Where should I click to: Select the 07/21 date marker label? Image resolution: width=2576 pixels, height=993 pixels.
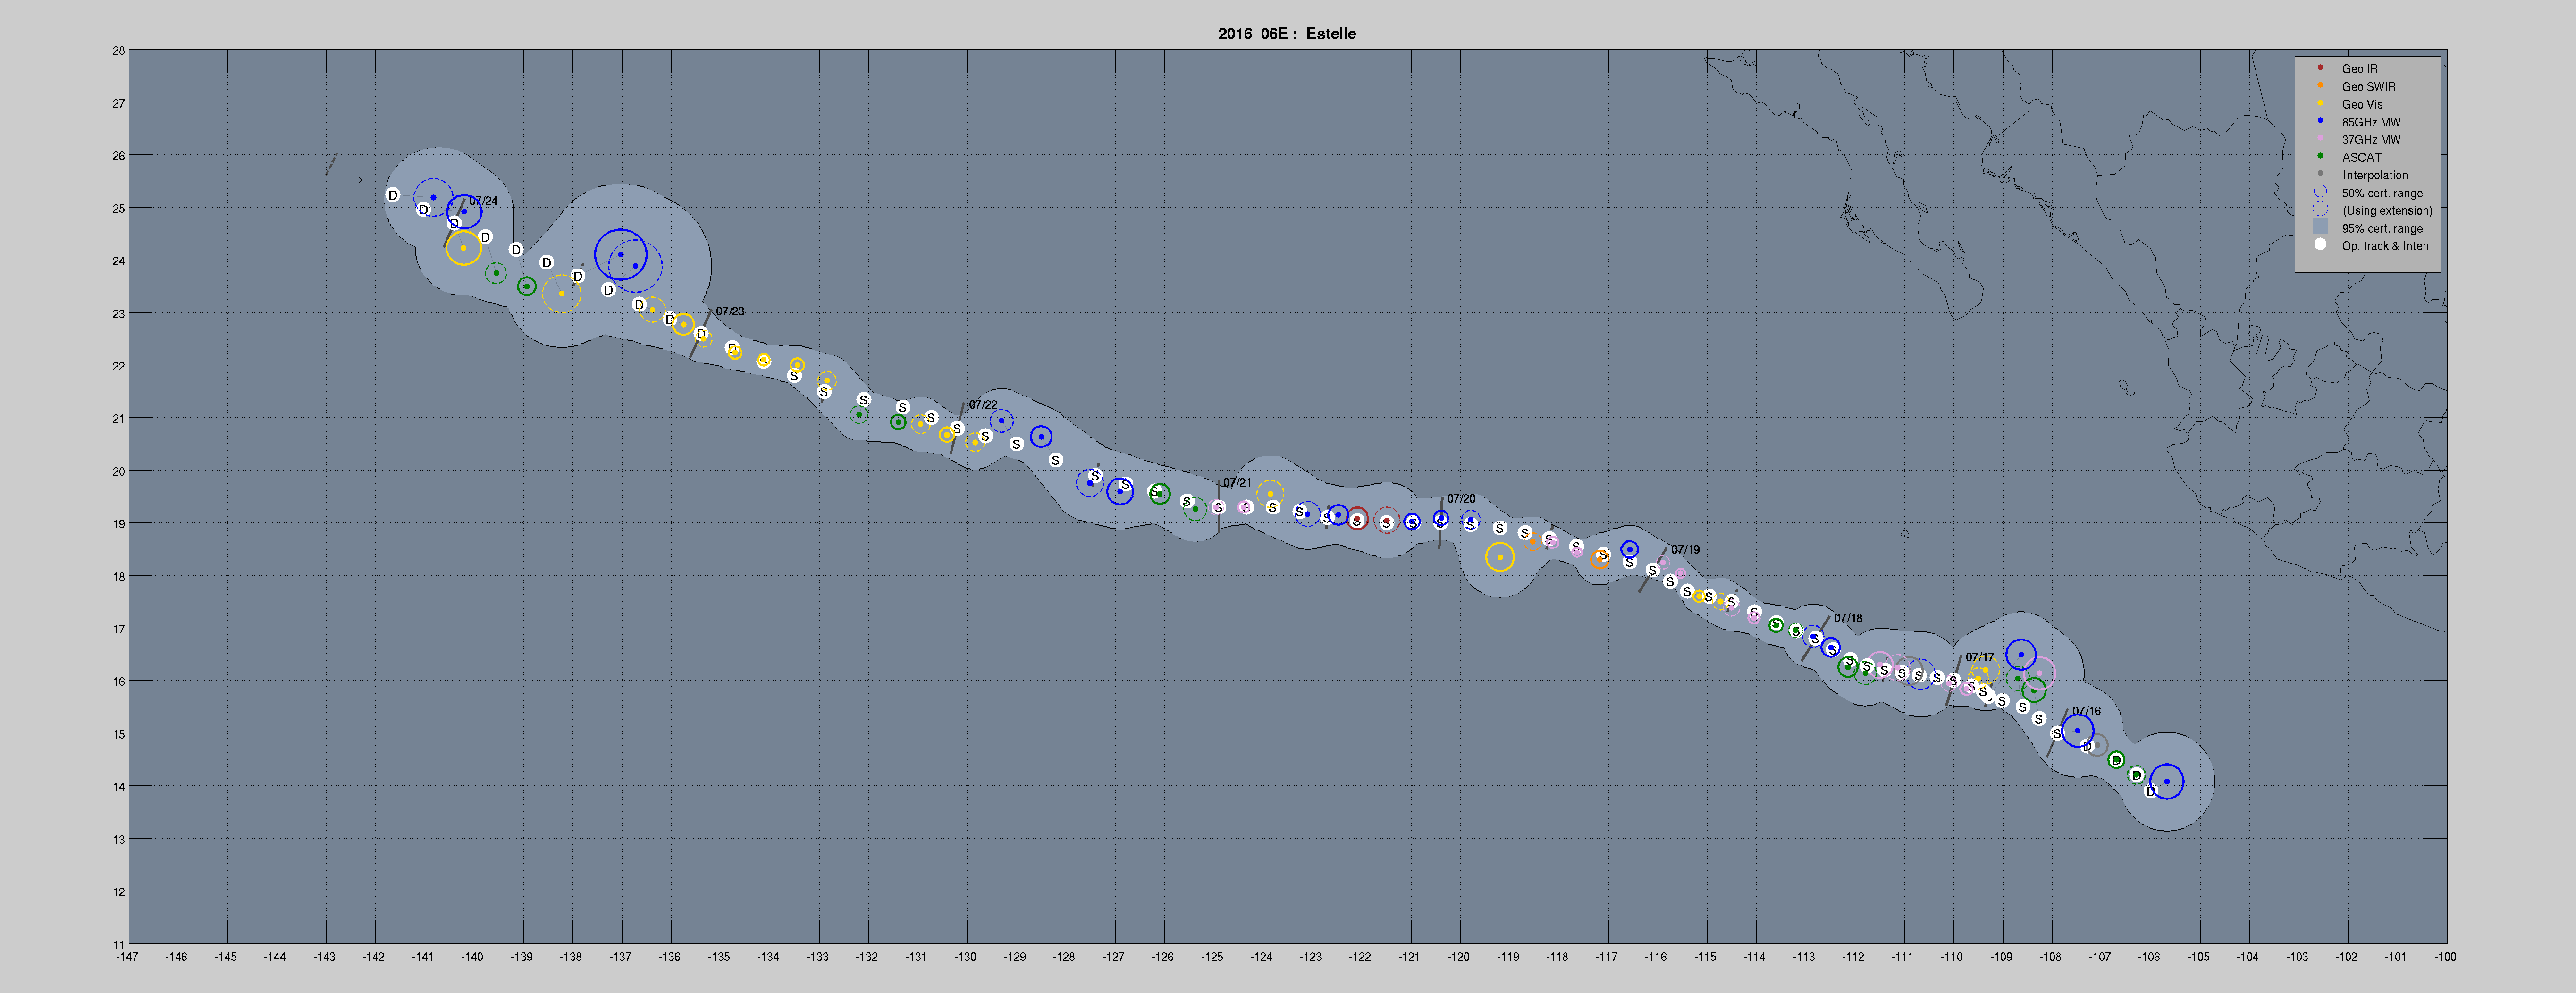click(x=1237, y=482)
